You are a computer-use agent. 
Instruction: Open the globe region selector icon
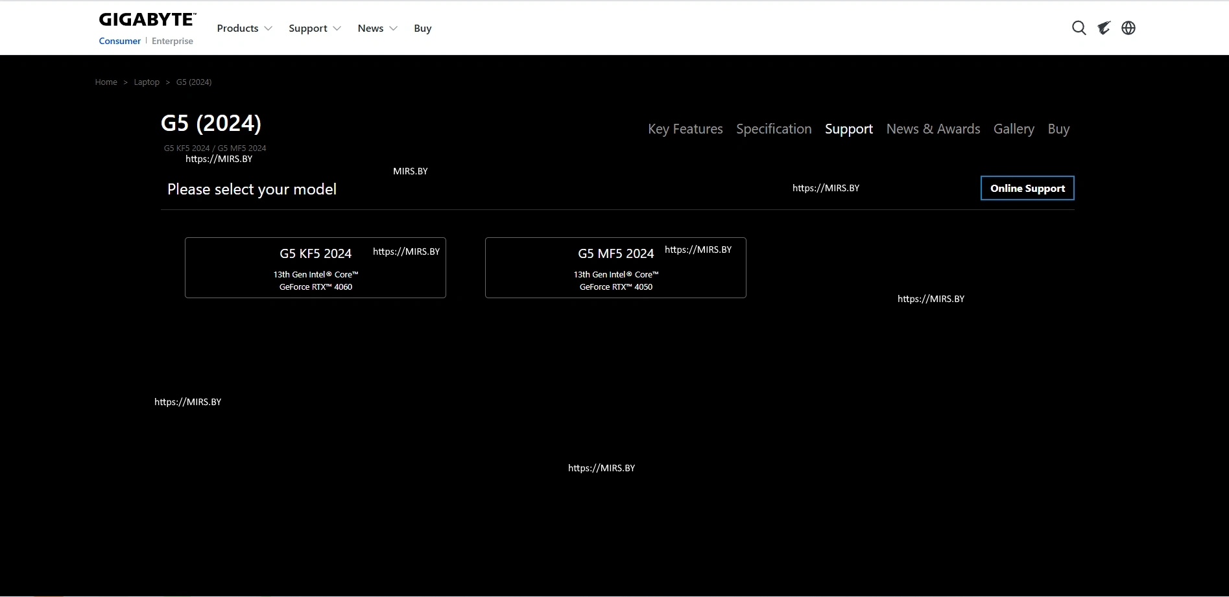pyautogui.click(x=1128, y=28)
